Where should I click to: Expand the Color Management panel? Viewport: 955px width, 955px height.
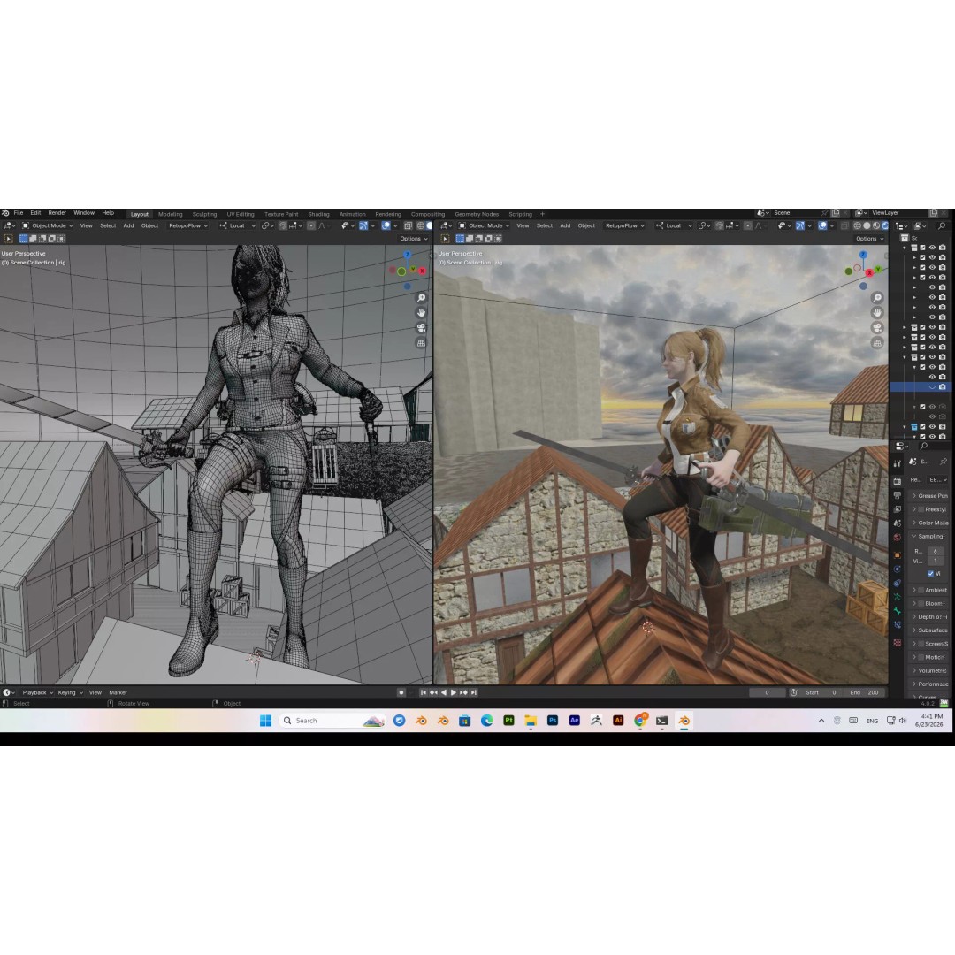coord(930,523)
